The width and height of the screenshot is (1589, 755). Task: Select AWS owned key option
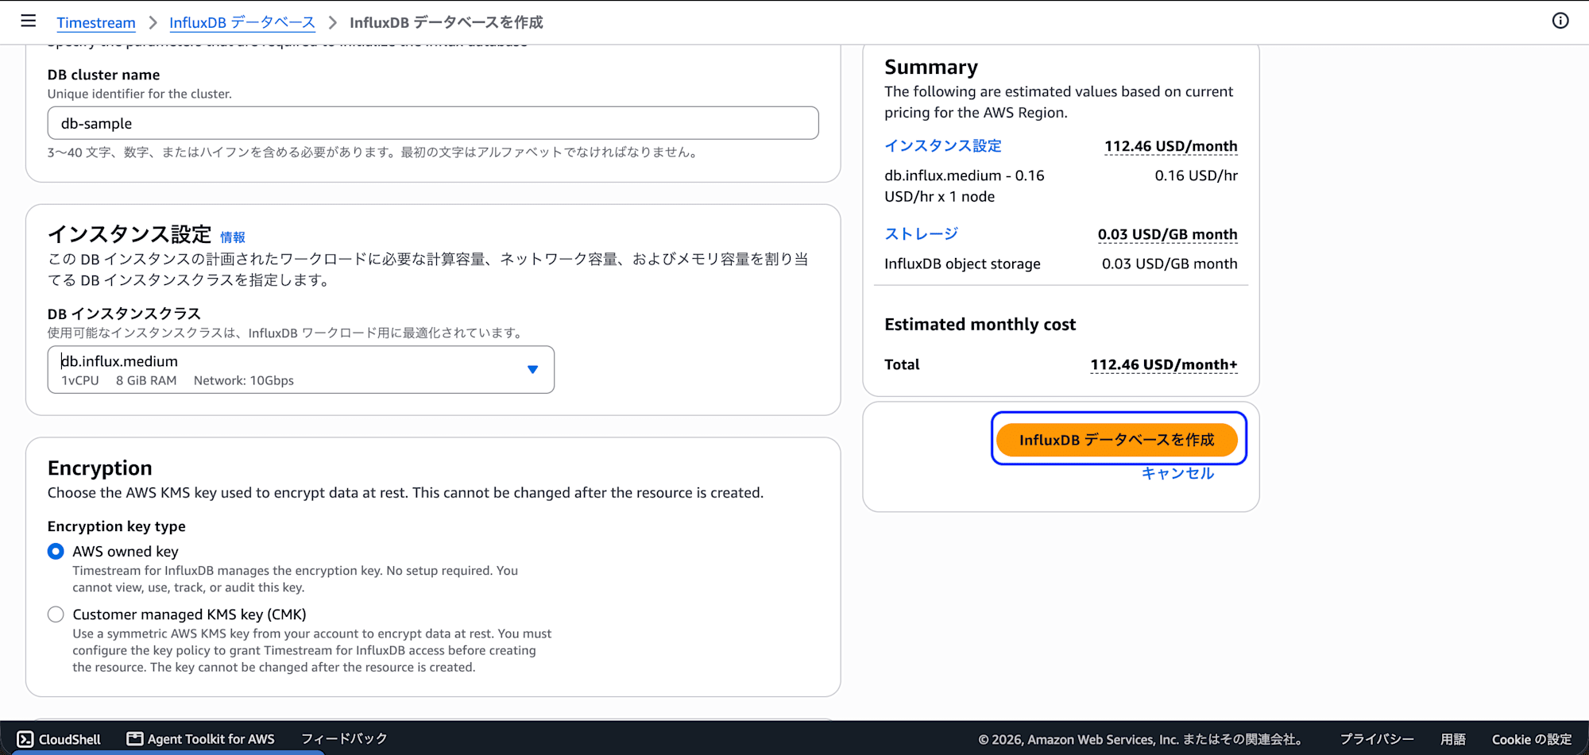(x=56, y=551)
